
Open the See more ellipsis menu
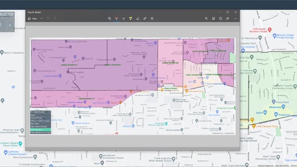[x=235, y=19]
